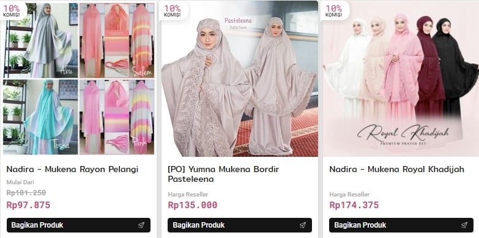Click paper plane icon on Royal Khadijah card

click(x=464, y=225)
